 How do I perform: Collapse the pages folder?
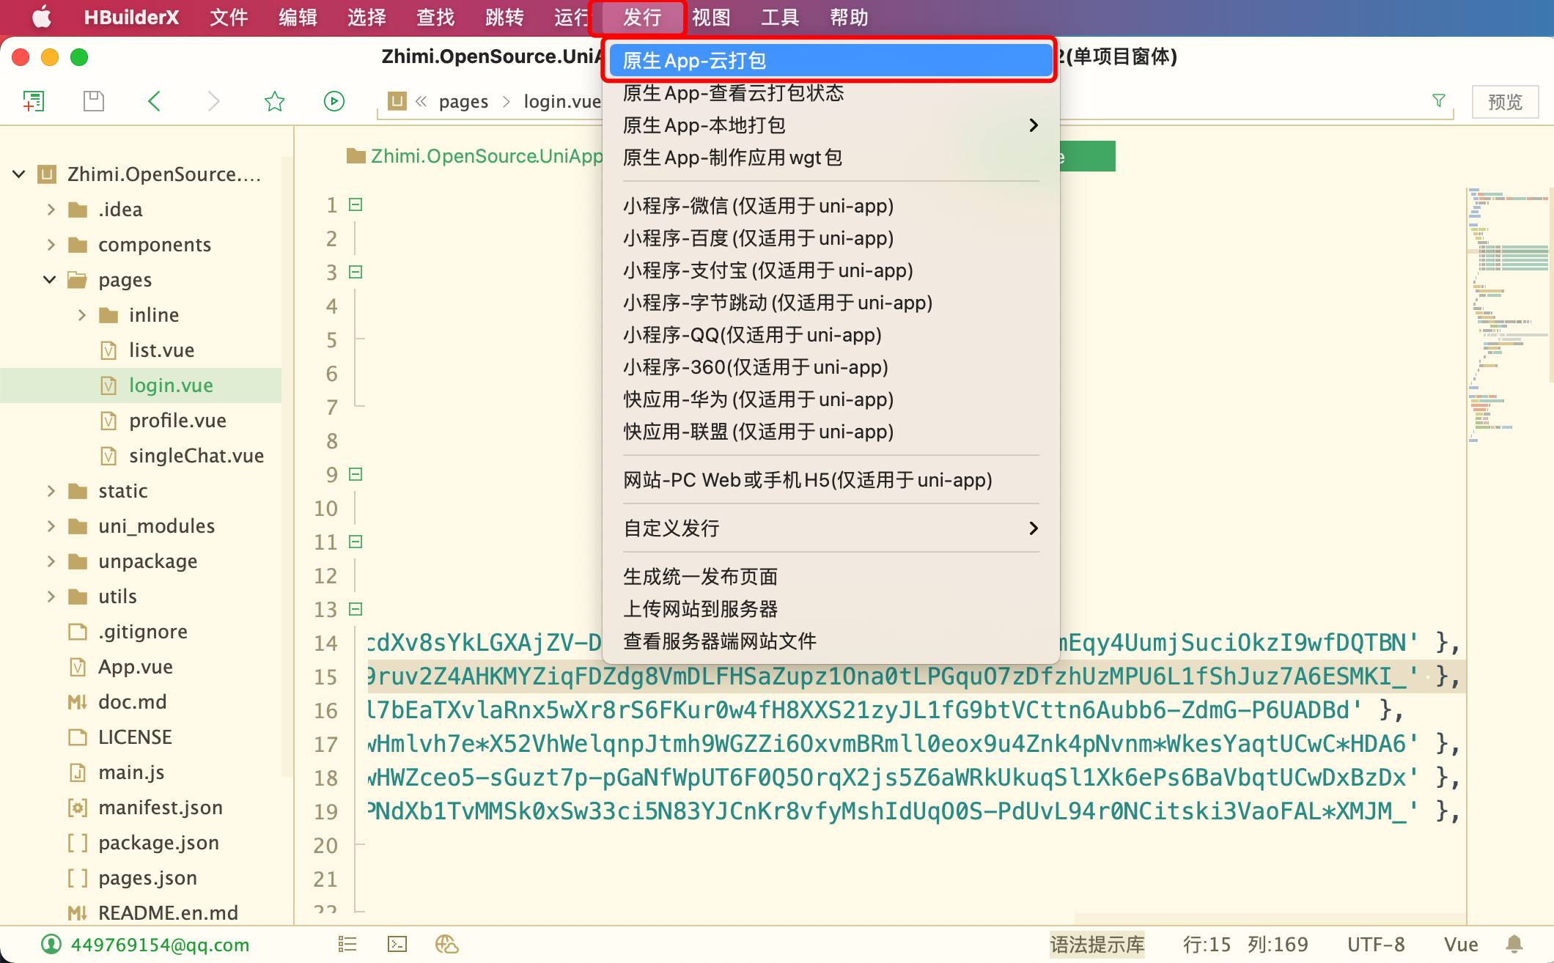(x=50, y=280)
